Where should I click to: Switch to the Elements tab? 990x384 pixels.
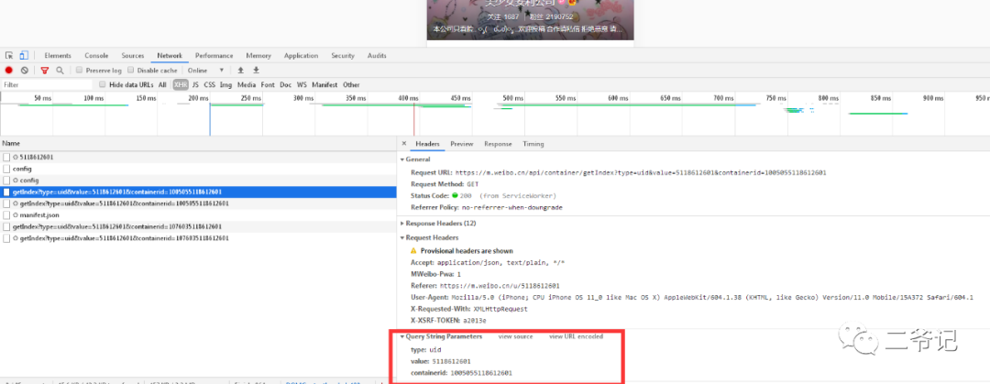coord(58,56)
